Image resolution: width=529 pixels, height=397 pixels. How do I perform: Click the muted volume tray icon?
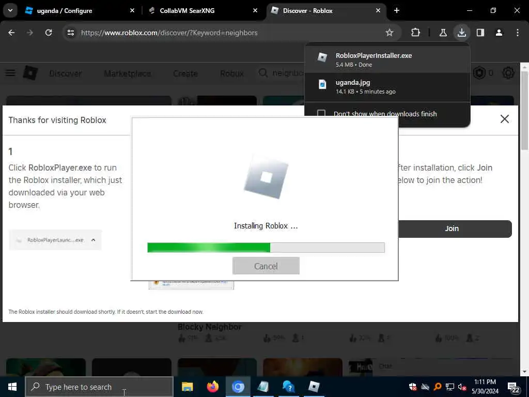click(462, 387)
